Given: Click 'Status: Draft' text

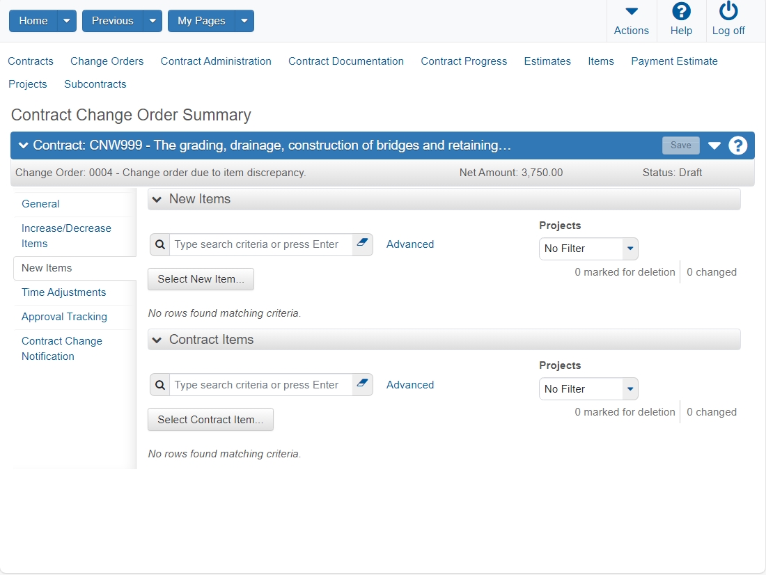Looking at the screenshot, I should point(672,173).
